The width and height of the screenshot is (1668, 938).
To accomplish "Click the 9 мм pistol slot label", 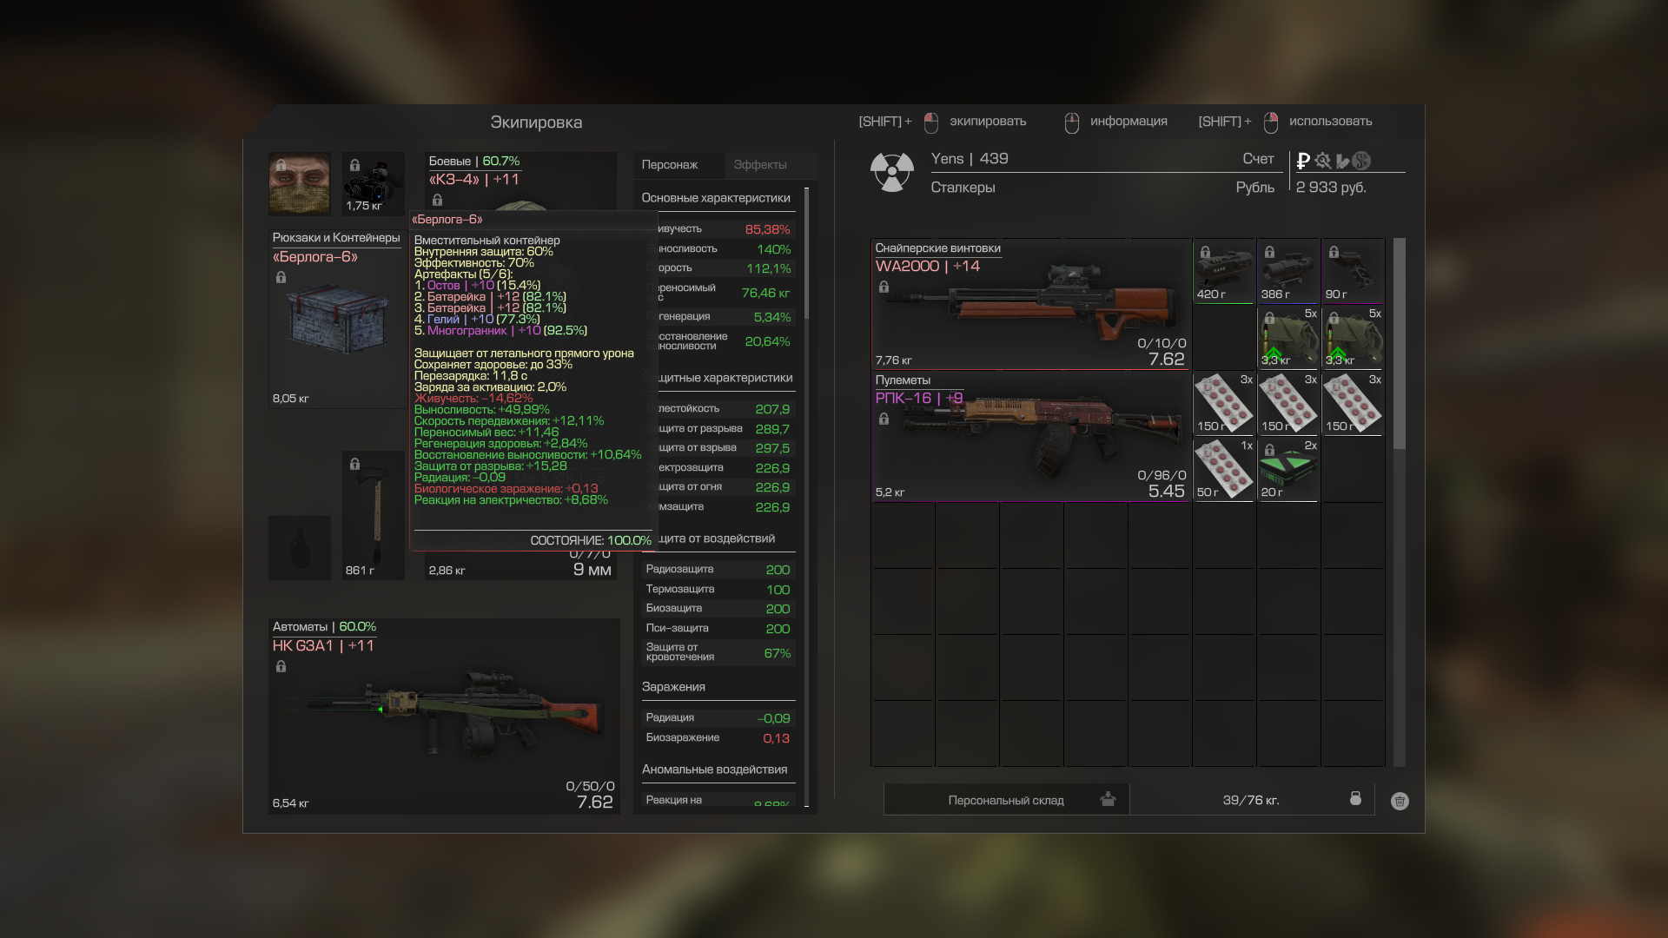I will coord(592,570).
